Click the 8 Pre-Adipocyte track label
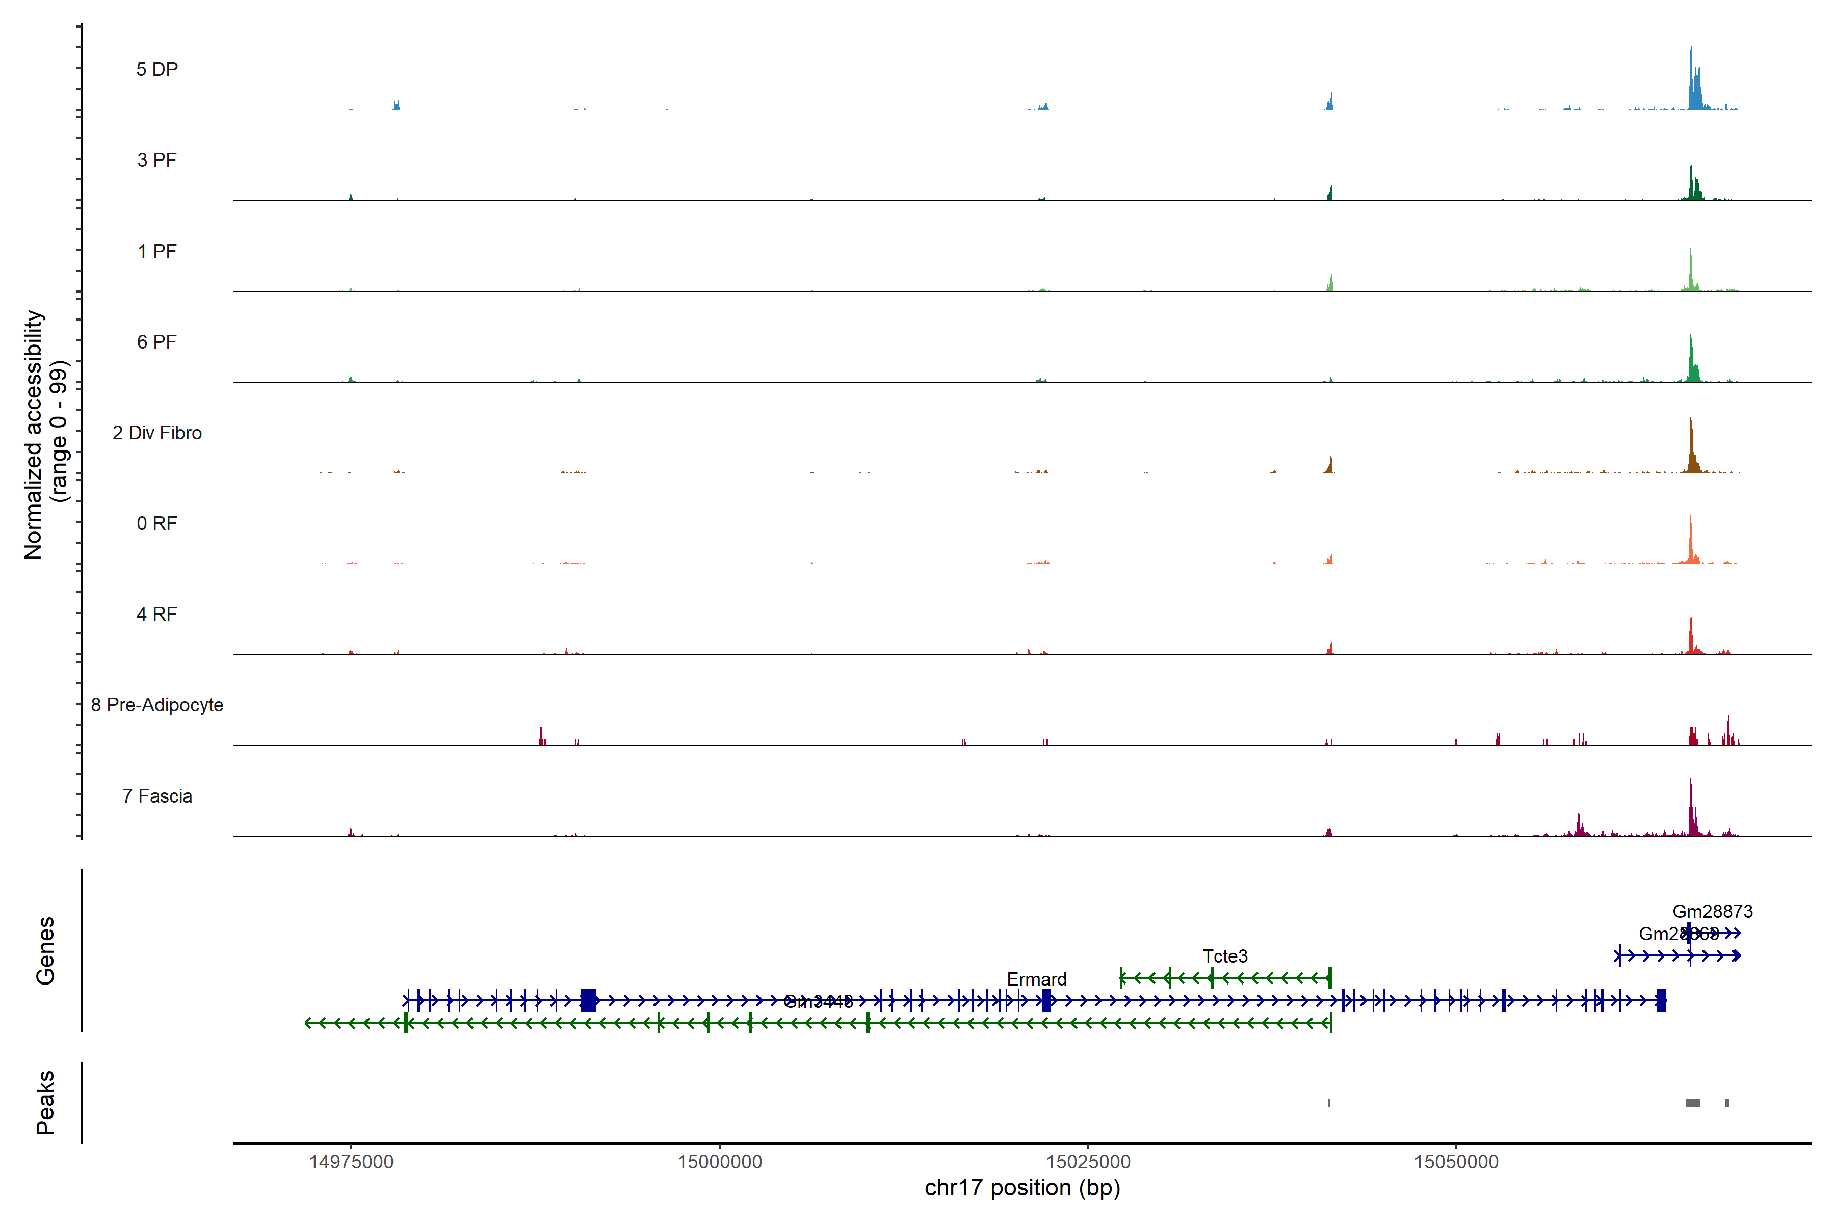Image resolution: width=1835 pixels, height=1223 pixels. tap(157, 705)
